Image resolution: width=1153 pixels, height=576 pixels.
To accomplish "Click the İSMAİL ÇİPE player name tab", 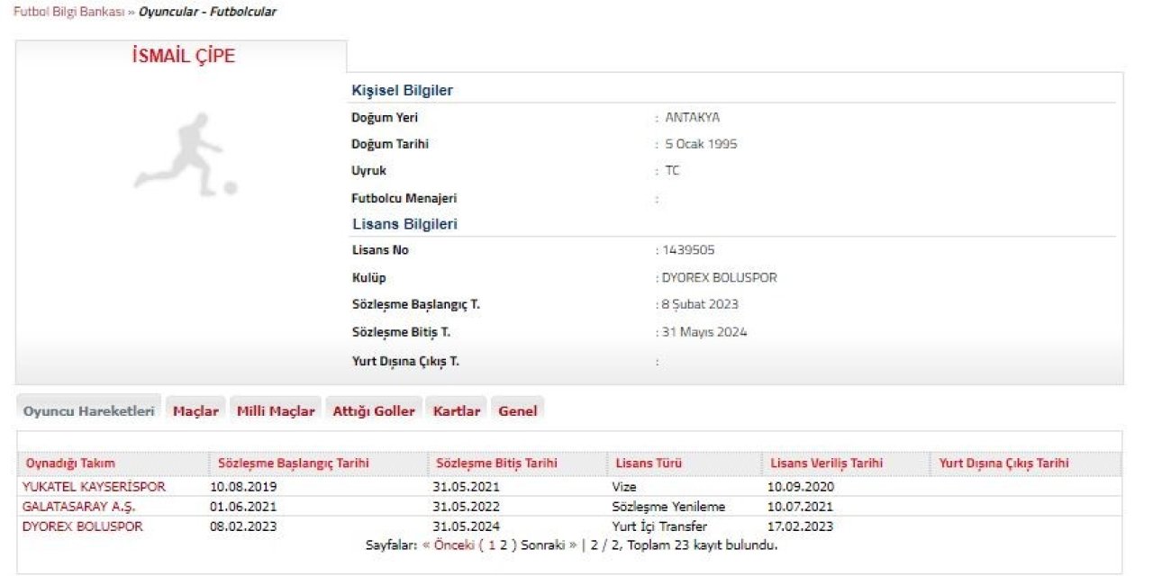I will click(183, 56).
